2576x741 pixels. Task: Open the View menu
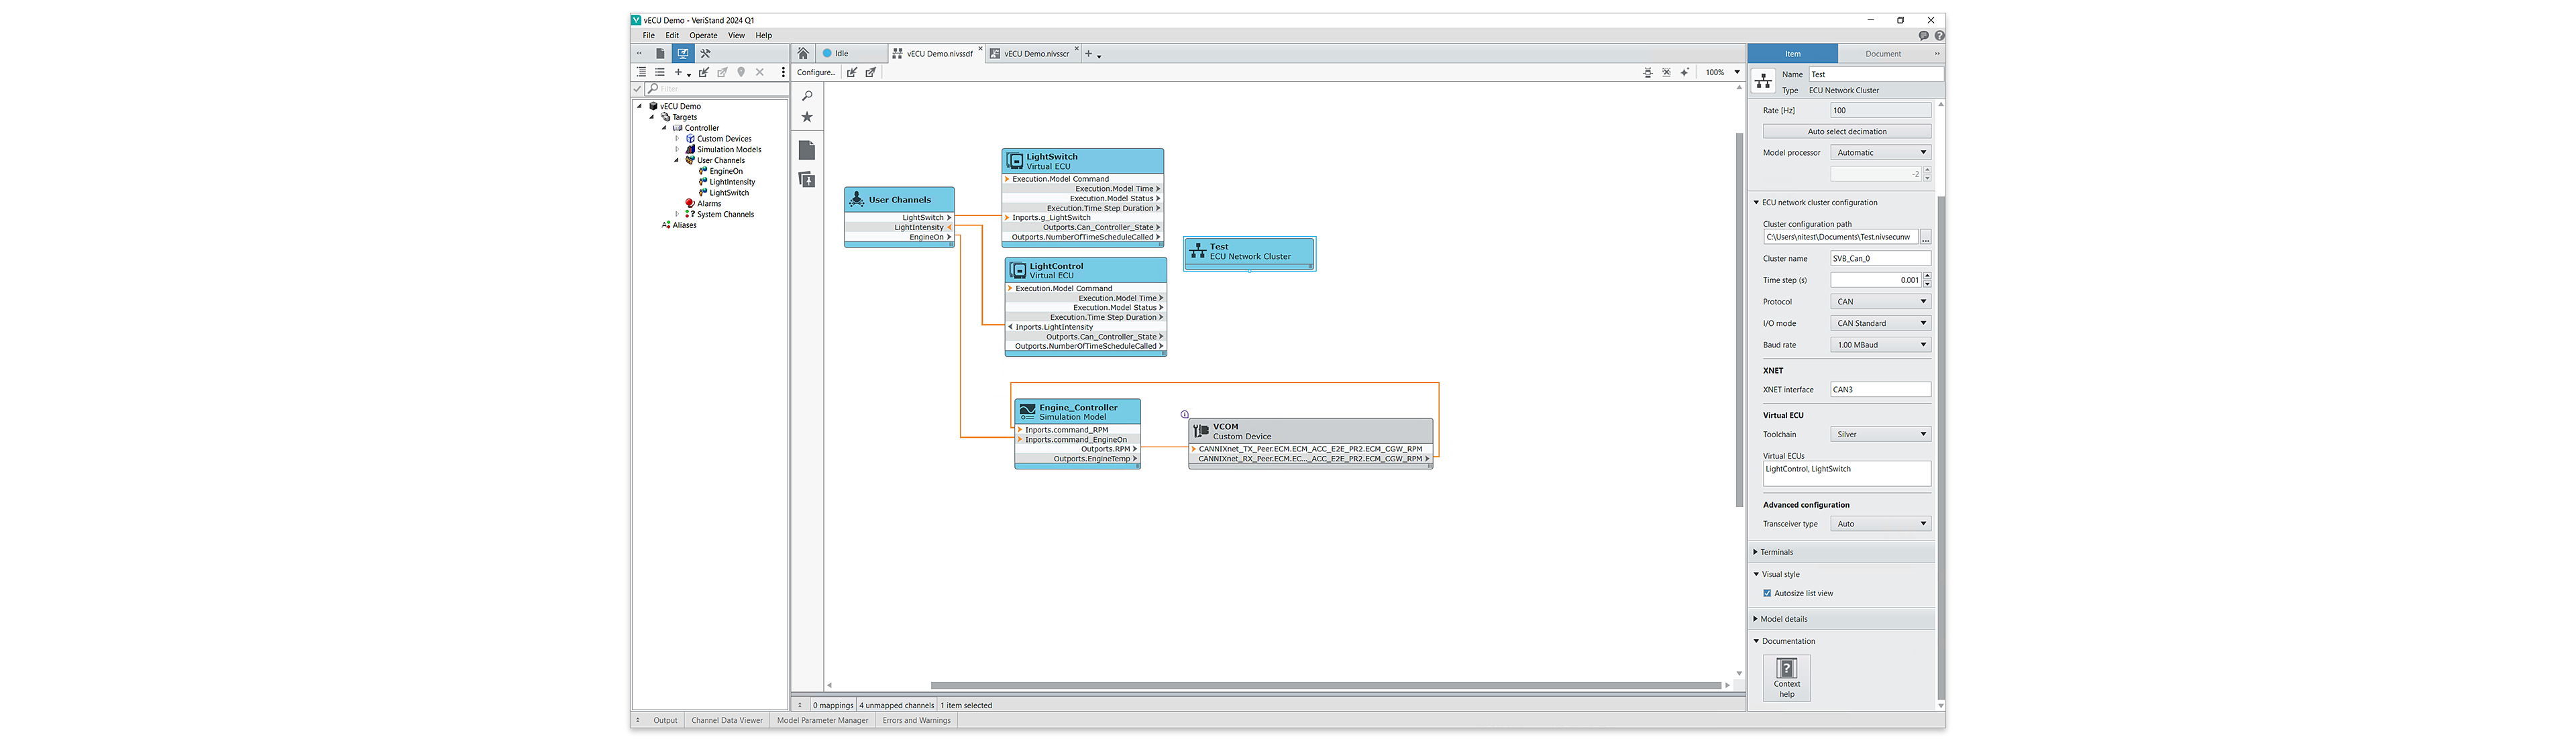[736, 35]
